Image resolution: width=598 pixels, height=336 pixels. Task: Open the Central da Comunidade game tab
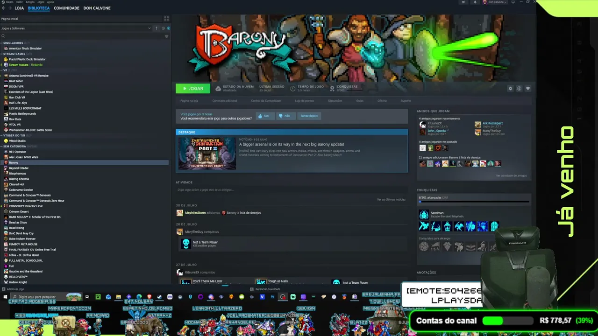coord(266,101)
